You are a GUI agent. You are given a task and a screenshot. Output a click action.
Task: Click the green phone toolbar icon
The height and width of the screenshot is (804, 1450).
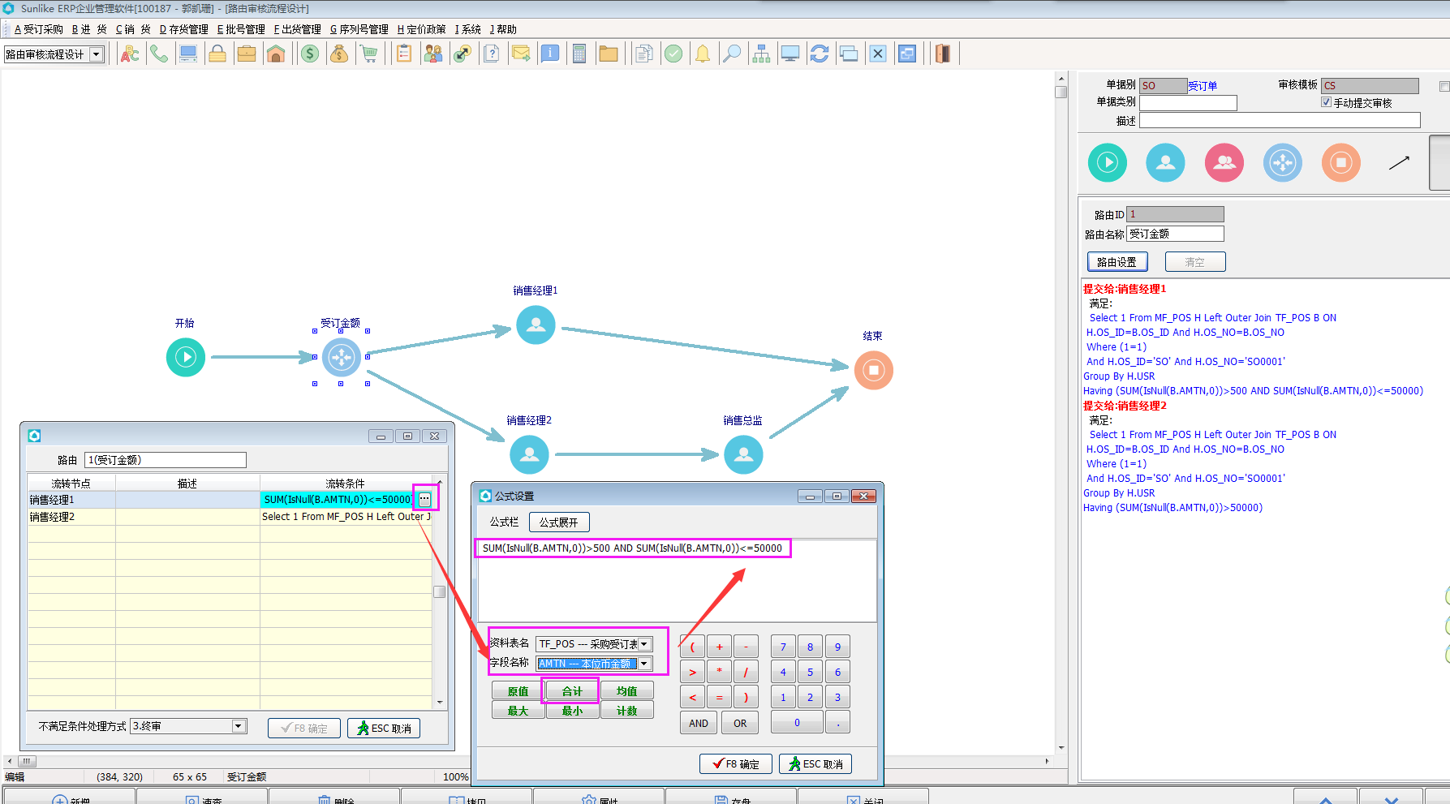[158, 54]
